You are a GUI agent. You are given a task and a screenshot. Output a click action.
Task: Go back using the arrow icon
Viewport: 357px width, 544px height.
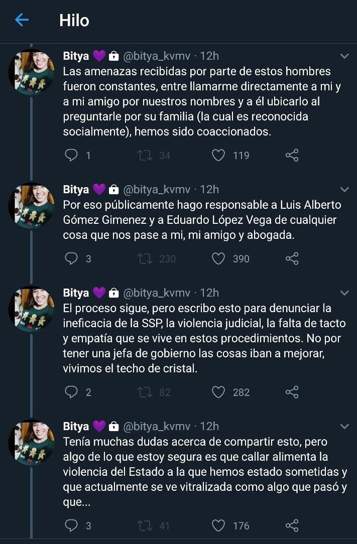(22, 20)
